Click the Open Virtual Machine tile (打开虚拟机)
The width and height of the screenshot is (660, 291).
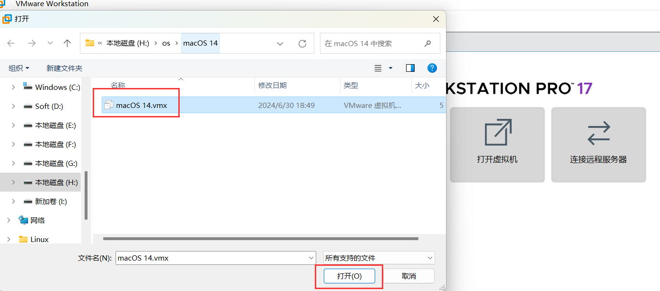(x=497, y=145)
